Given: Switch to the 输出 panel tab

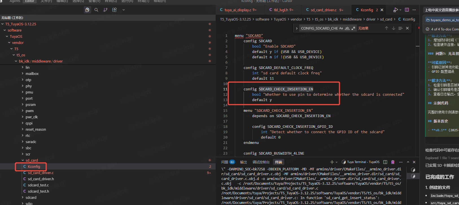Looking at the screenshot, I should [x=243, y=162].
